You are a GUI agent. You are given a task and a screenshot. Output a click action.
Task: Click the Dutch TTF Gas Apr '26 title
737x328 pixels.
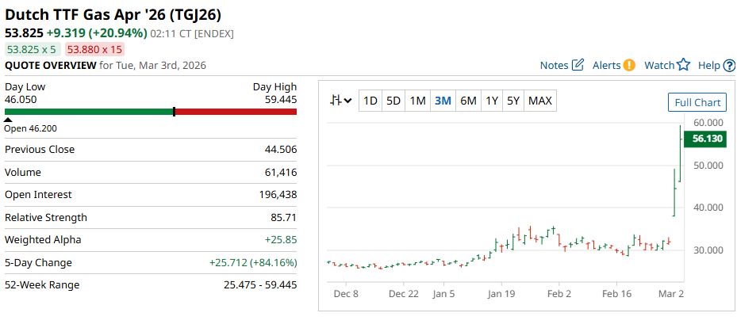point(113,14)
